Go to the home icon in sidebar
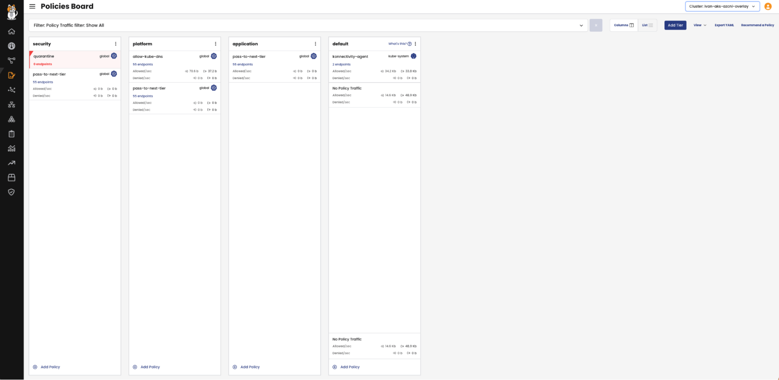Image resolution: width=779 pixels, height=380 pixels. pyautogui.click(x=12, y=32)
